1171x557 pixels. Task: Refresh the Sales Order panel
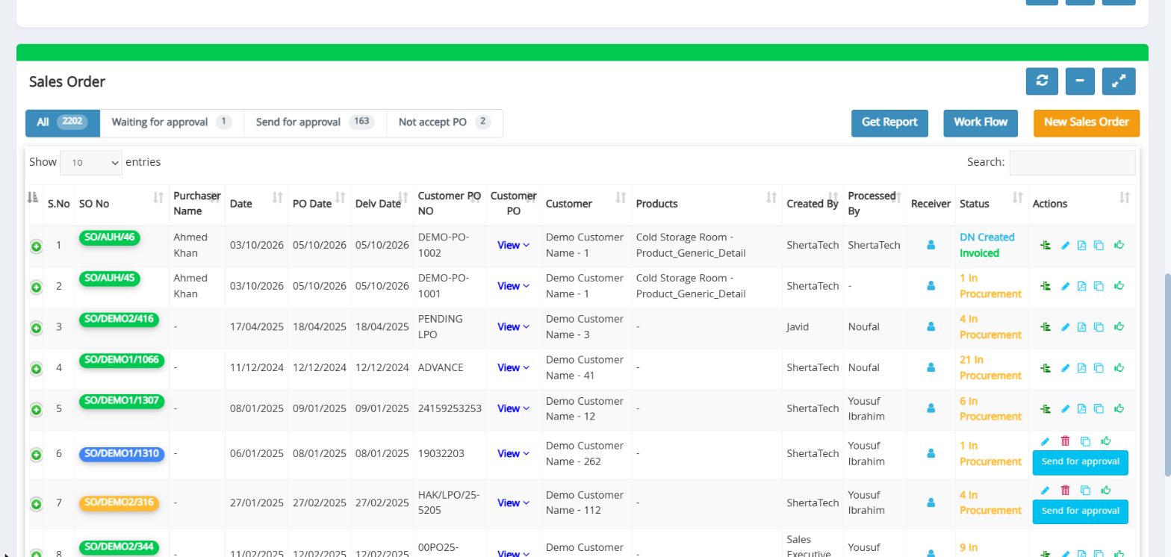1042,81
